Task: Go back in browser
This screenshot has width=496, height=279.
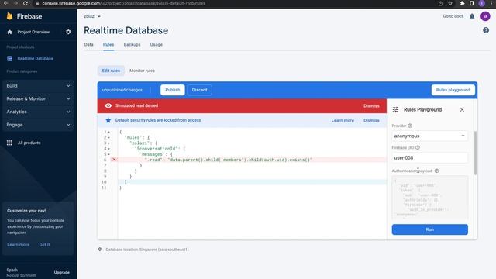Action: (5, 3)
